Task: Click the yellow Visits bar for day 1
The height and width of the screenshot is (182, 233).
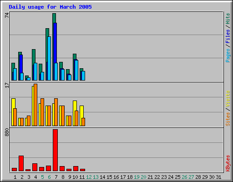Action: point(13,112)
